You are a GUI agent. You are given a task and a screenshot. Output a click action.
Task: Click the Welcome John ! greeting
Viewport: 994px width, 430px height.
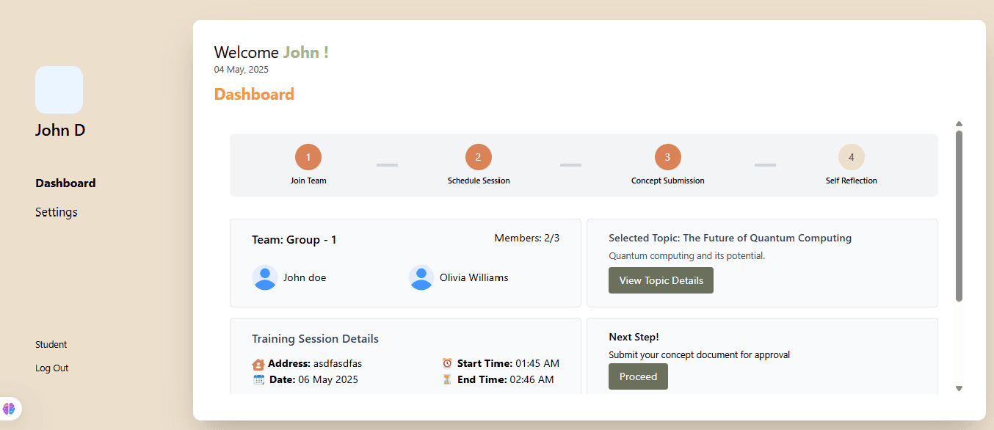click(x=272, y=52)
